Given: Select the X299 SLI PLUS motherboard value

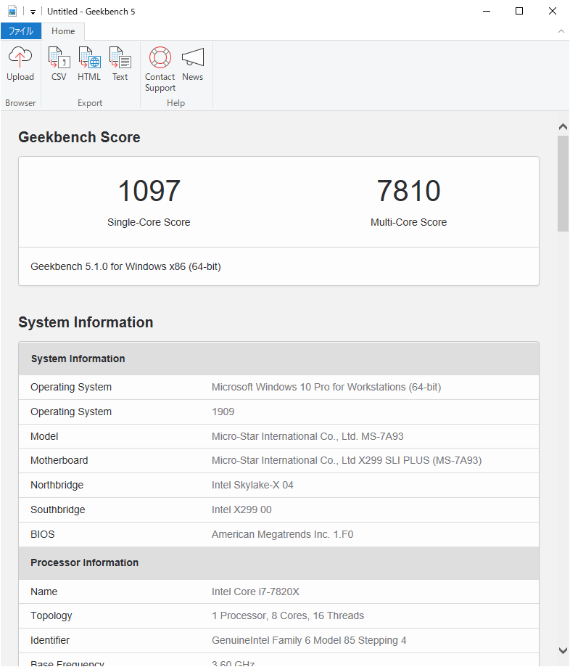Looking at the screenshot, I should click(347, 461).
